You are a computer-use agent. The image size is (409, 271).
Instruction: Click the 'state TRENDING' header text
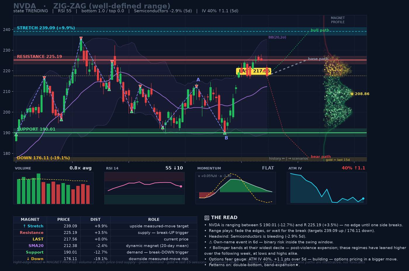click(31, 11)
